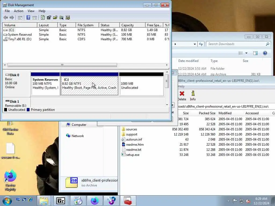
Task: Sort by the Capacity column header
Action: click(132, 25)
